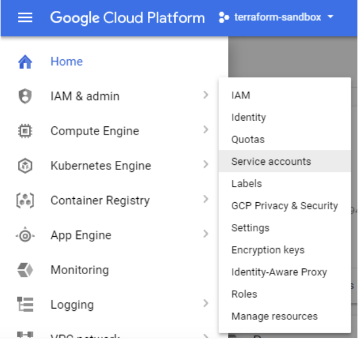The image size is (358, 339).
Task: Click the Kubernetes Engine hexagon icon
Action: click(x=25, y=165)
